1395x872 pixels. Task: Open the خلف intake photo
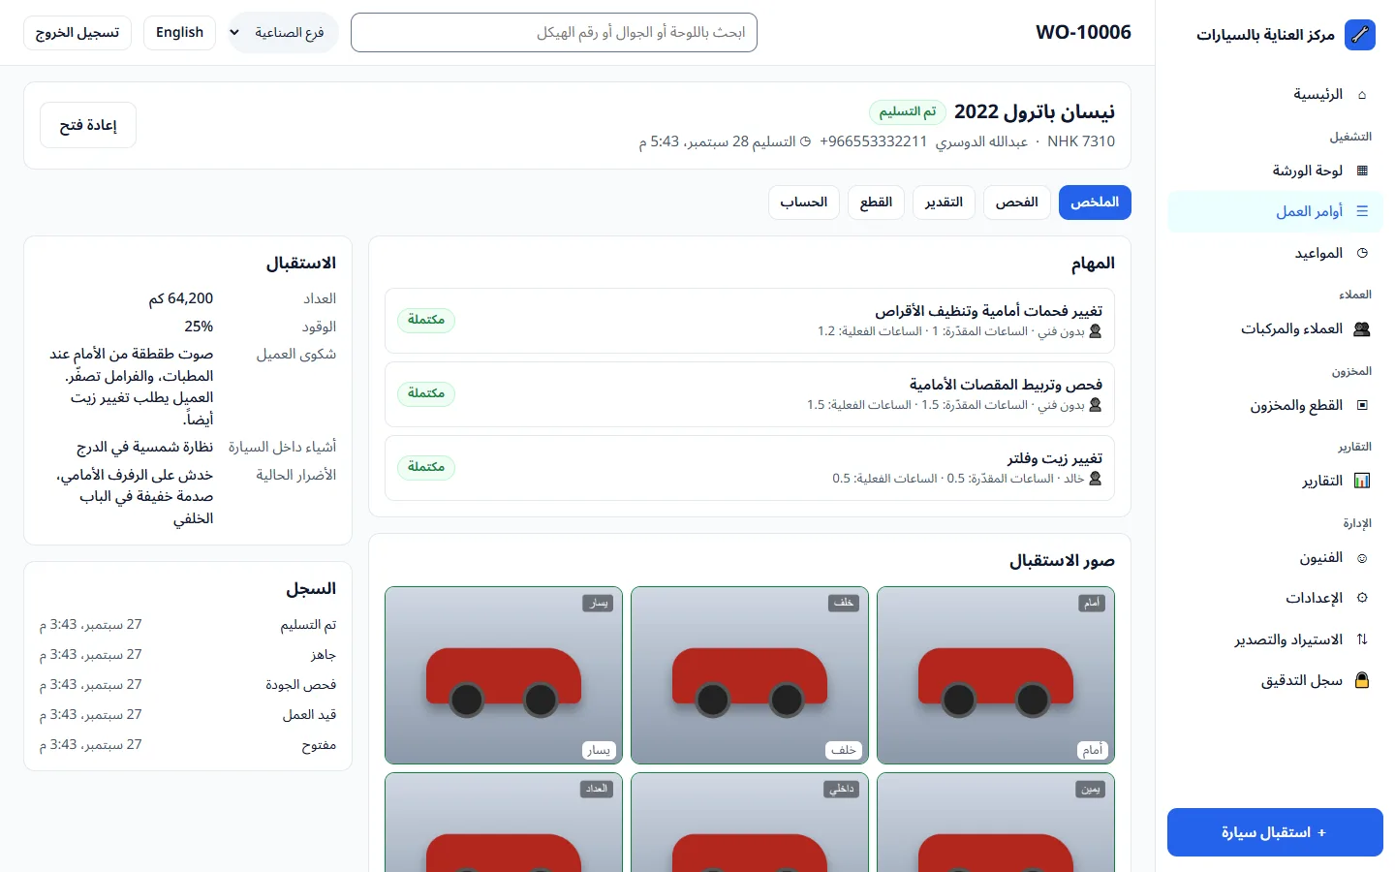click(750, 675)
